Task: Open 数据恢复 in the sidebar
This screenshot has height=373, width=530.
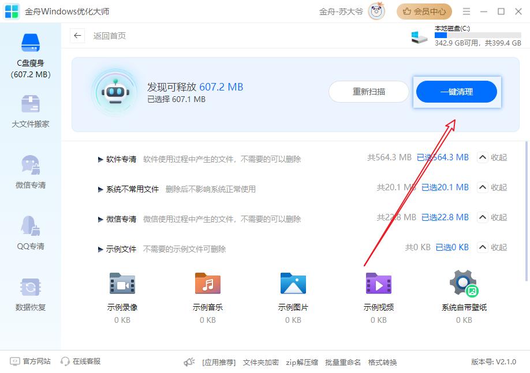Action: 30,288
